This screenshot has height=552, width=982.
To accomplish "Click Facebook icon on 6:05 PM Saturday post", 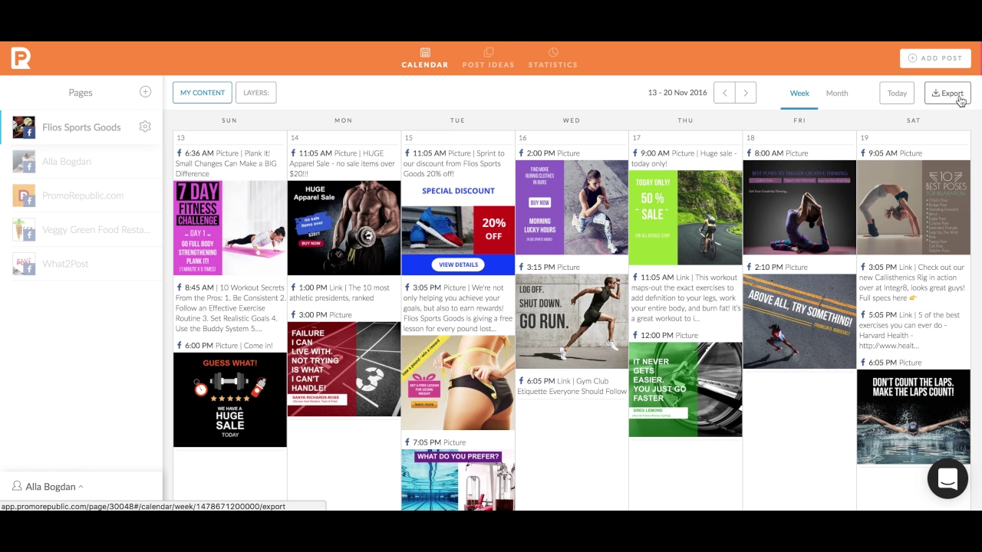I will click(863, 363).
